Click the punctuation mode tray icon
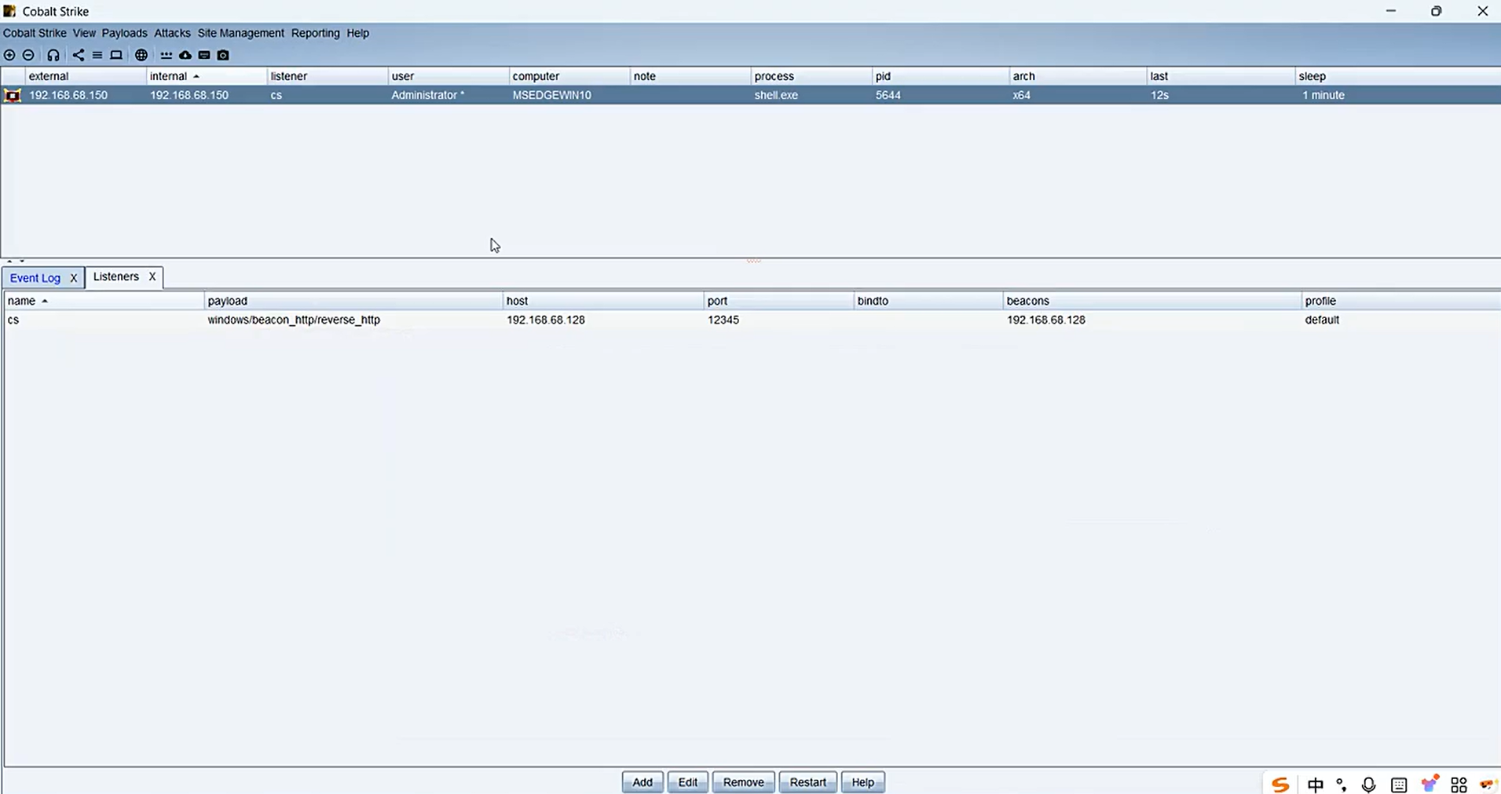This screenshot has width=1501, height=794. (x=1341, y=785)
